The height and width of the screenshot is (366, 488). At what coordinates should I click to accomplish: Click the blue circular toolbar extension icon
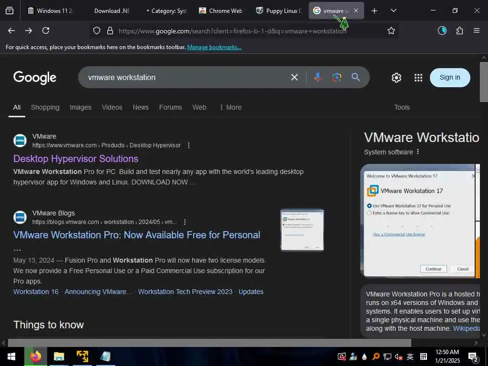[x=442, y=30]
